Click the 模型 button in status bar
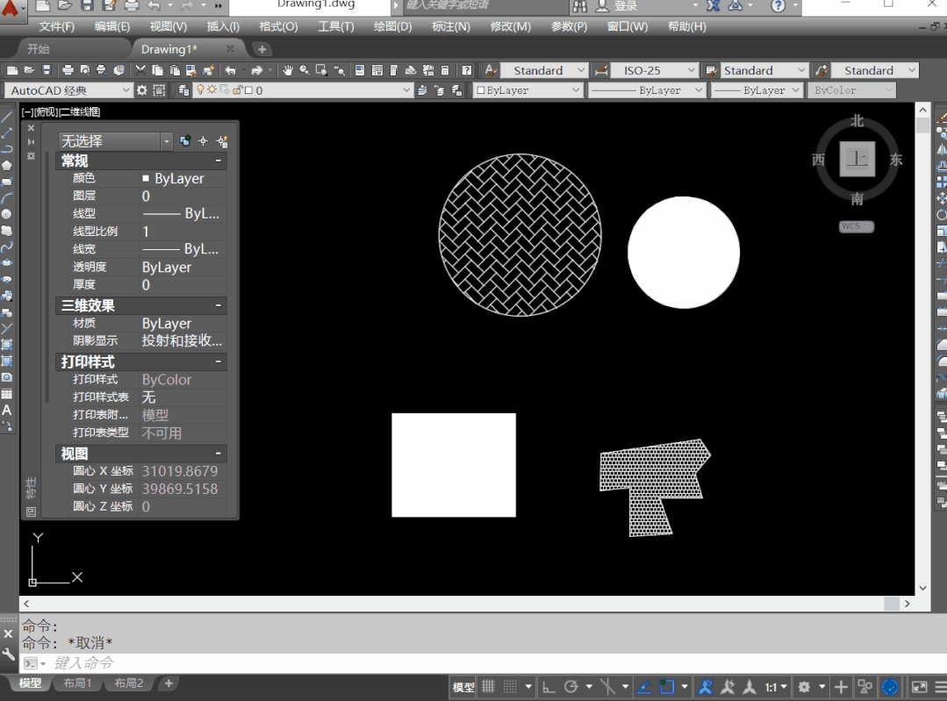The image size is (947, 701). pos(463,687)
